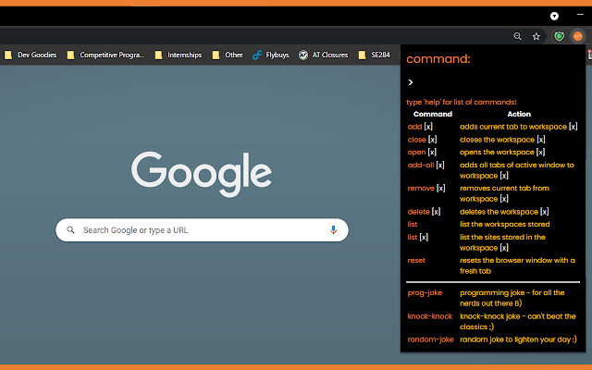592x370 pixels.
Task: Click 'adds current tab to workspace [x]' description
Action: (x=518, y=127)
